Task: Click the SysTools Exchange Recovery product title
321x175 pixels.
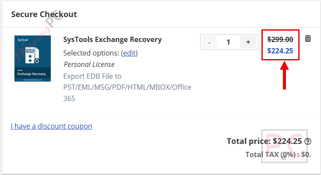Action: pyautogui.click(x=113, y=39)
